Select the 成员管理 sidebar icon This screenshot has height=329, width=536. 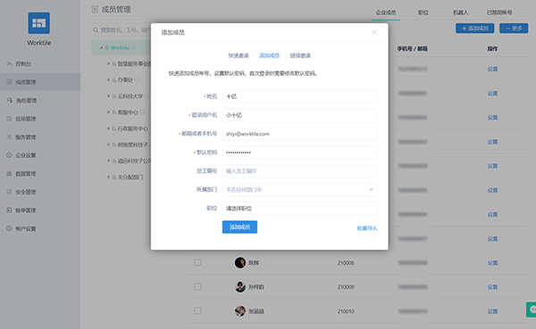point(9,82)
